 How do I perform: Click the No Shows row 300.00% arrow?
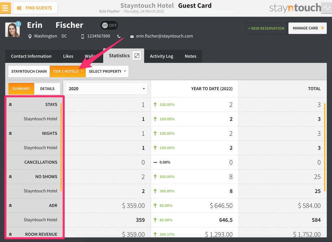point(155,177)
